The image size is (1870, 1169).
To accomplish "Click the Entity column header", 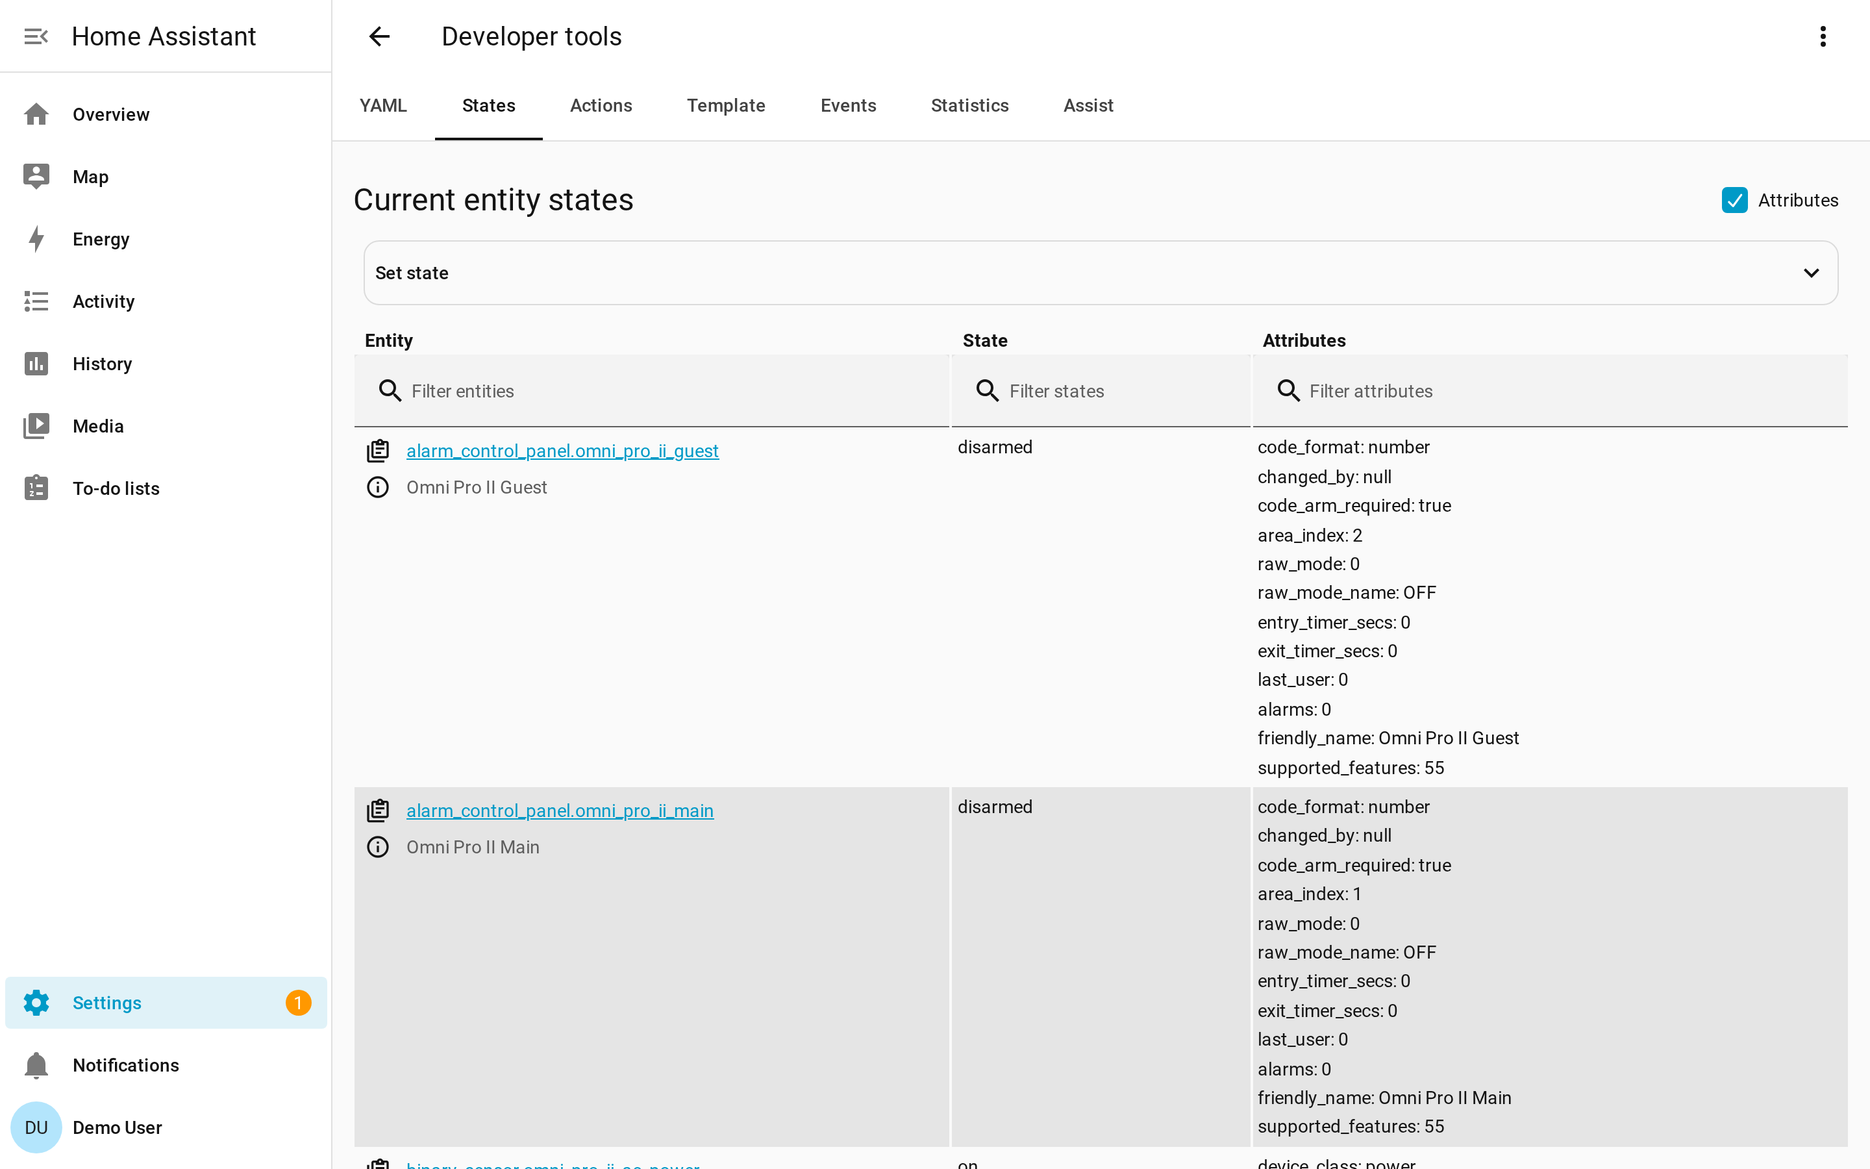I will point(389,340).
